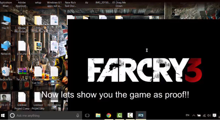The image size is (220, 120).
Task: Click the EN language indicator
Action: (x=188, y=115)
